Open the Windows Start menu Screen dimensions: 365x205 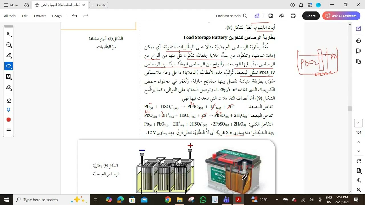click(6, 200)
